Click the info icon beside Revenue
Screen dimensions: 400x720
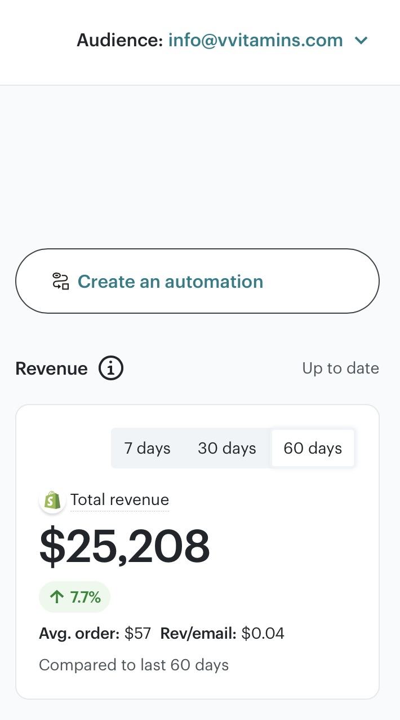111,369
